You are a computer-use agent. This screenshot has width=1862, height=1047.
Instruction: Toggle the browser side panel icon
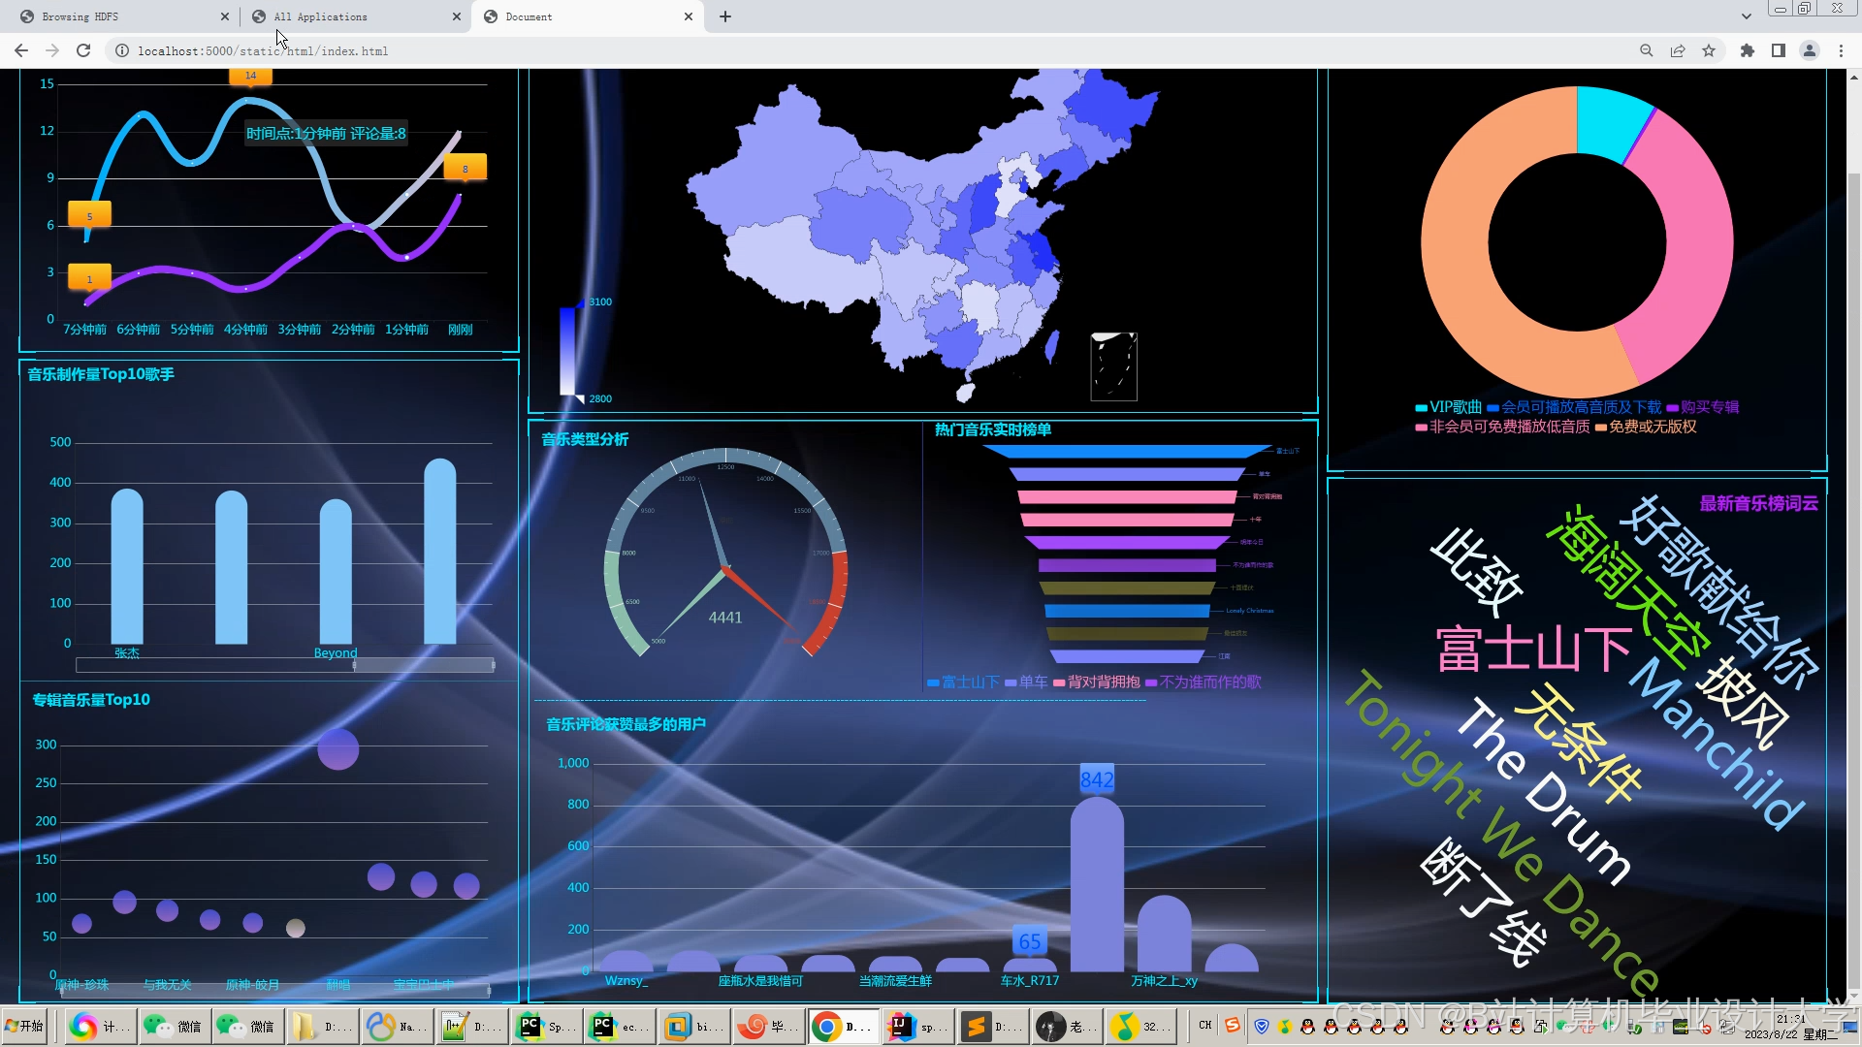coord(1779,50)
